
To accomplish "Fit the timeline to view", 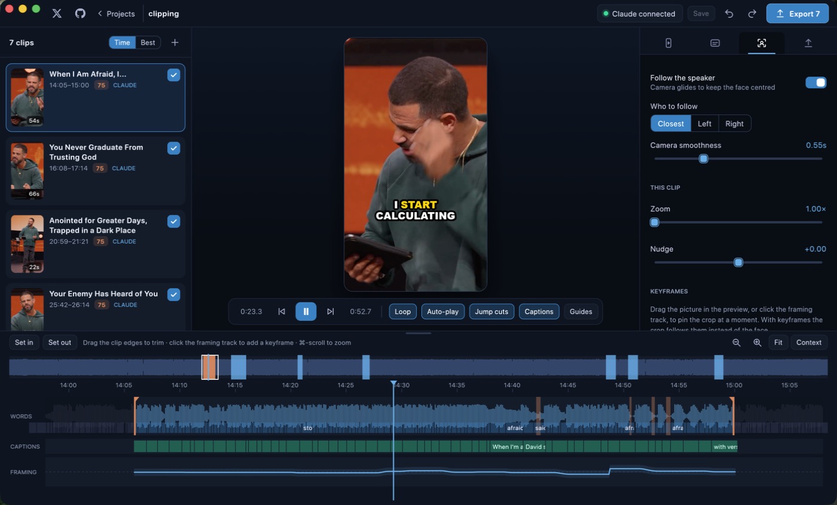I will point(778,342).
